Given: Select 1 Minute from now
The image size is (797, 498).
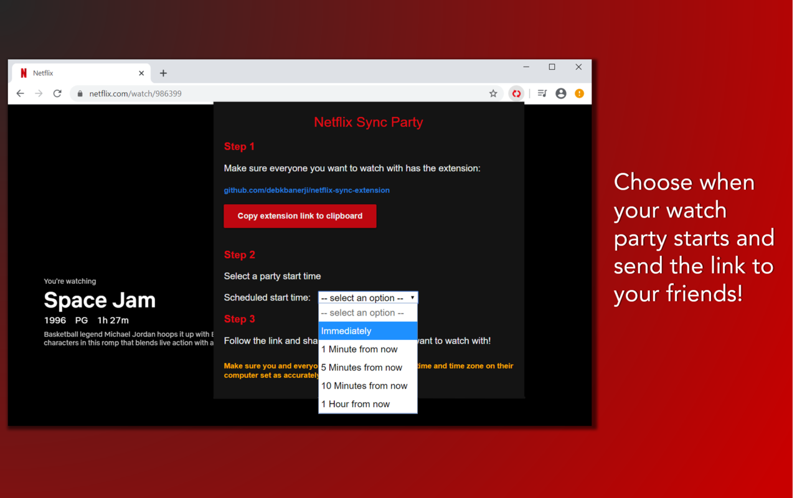Looking at the screenshot, I should [x=368, y=349].
